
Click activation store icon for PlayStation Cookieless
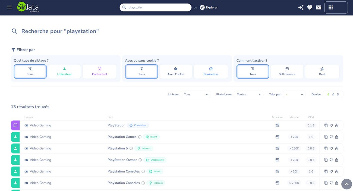pyautogui.click(x=277, y=126)
